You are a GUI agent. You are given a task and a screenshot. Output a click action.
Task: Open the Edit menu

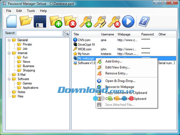click(x=19, y=11)
